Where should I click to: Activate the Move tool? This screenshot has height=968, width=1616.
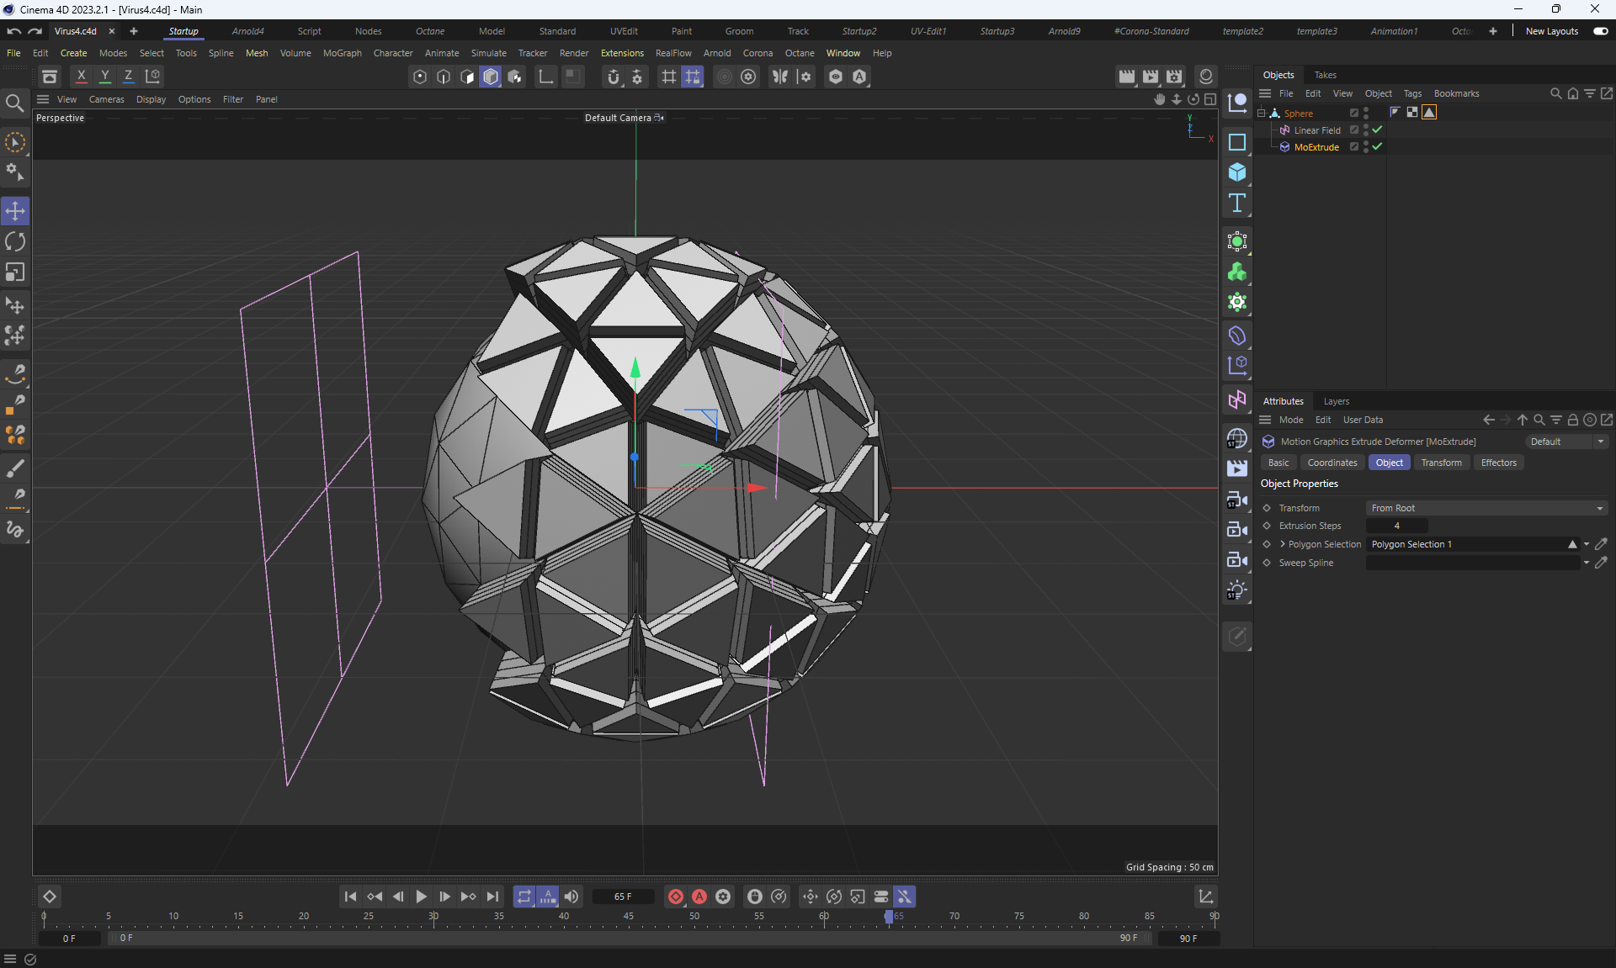(x=15, y=211)
